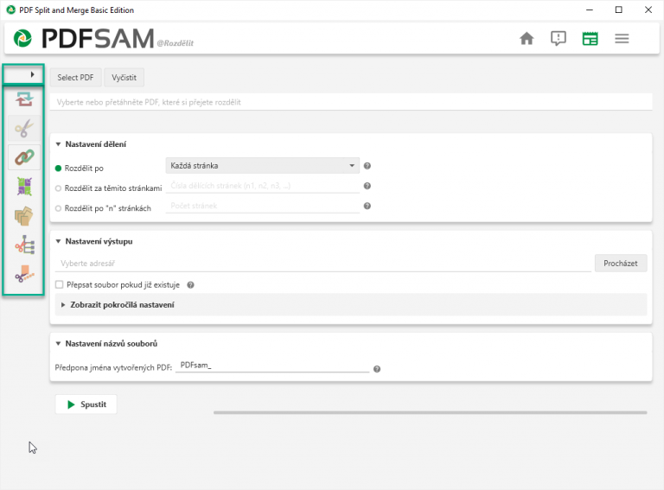Select the Split scissors tool icon
Viewport: 664px width, 490px height.
(x=24, y=128)
